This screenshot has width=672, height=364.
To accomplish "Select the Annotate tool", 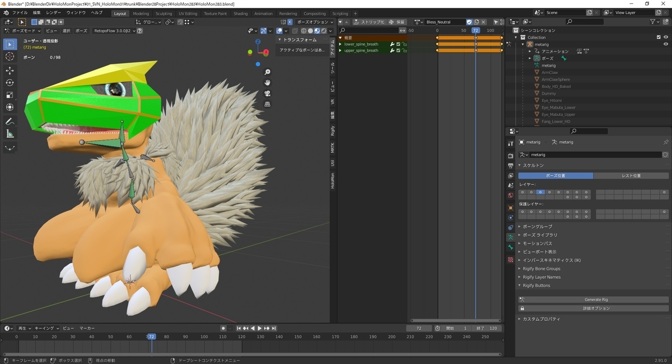I will [x=10, y=122].
